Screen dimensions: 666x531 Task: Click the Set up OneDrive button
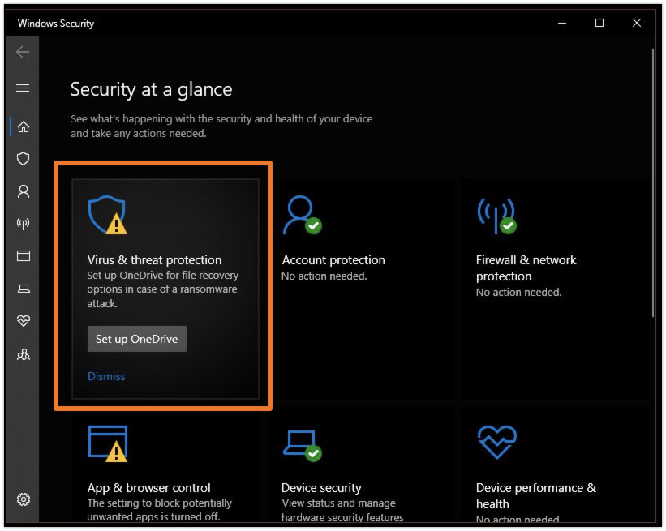(x=137, y=339)
